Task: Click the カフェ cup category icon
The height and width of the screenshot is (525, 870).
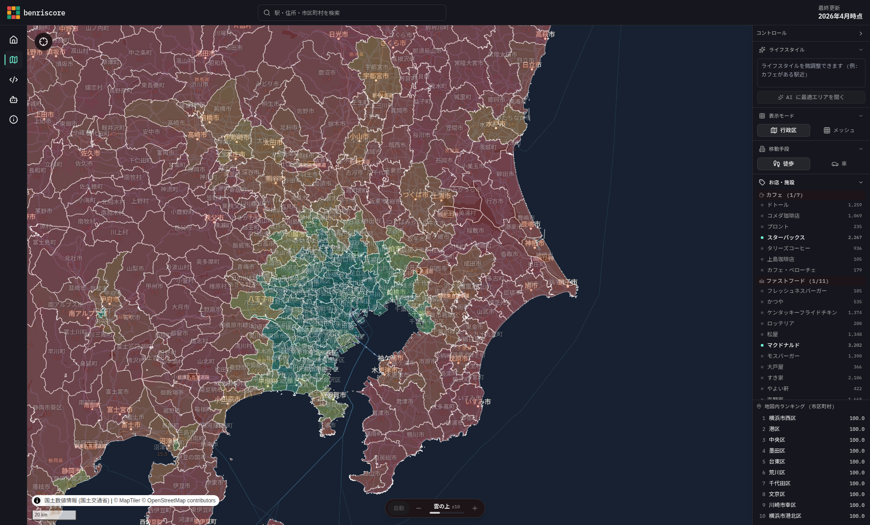Action: [762, 195]
